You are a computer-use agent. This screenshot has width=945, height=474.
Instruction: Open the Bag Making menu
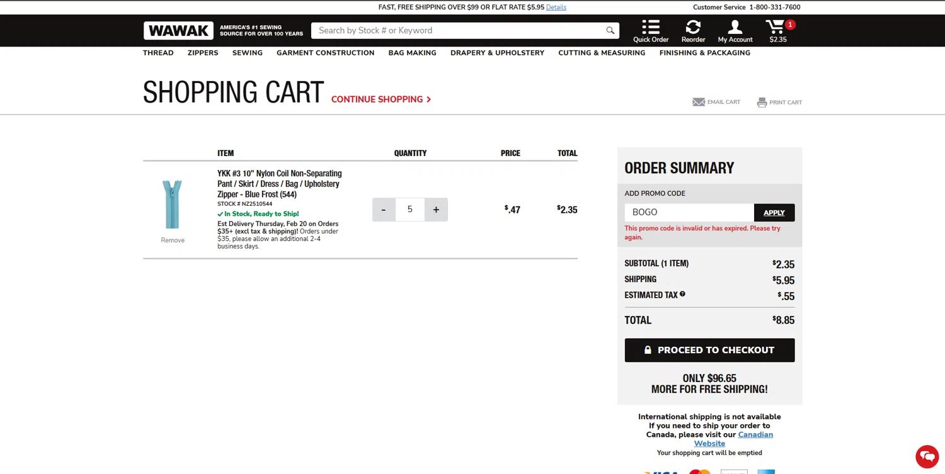pyautogui.click(x=413, y=53)
